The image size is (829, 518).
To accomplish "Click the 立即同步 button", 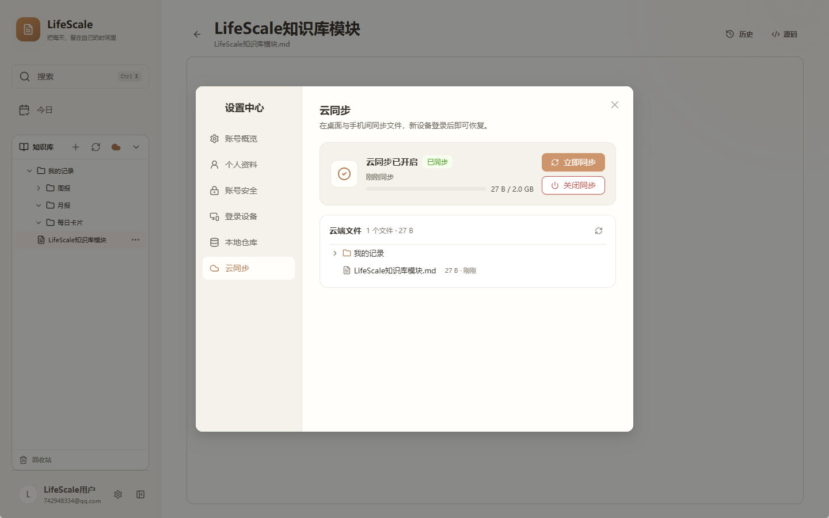I will coord(573,162).
